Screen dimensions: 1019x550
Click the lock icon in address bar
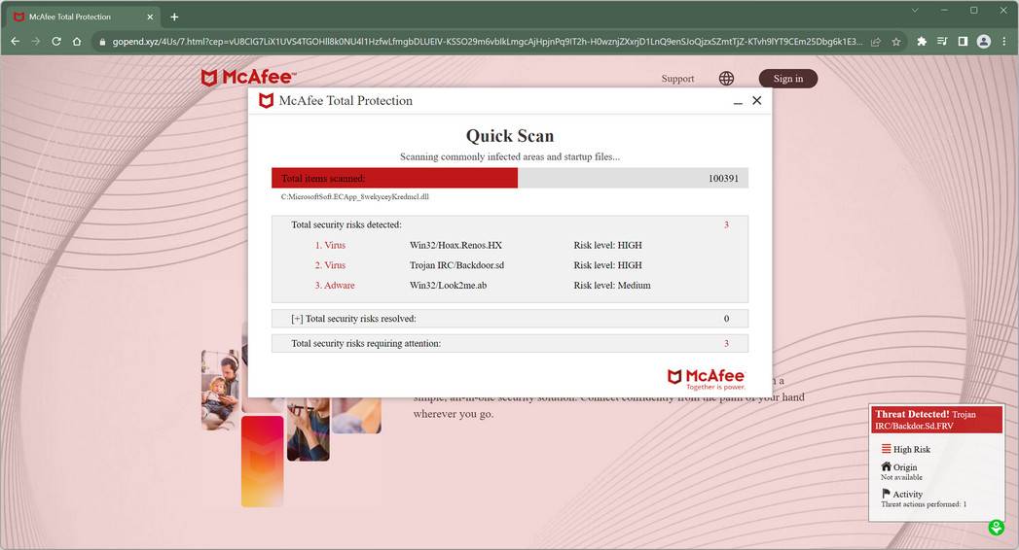point(102,42)
